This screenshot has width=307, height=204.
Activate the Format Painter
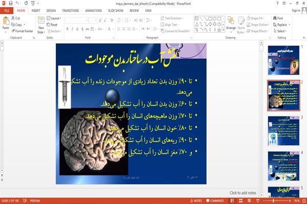click(22, 31)
